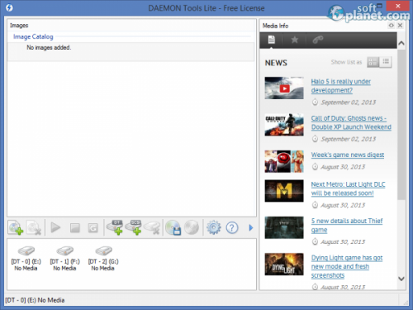Add a DT virtual drive
Image resolution: width=413 pixels, height=310 pixels.
(115, 227)
